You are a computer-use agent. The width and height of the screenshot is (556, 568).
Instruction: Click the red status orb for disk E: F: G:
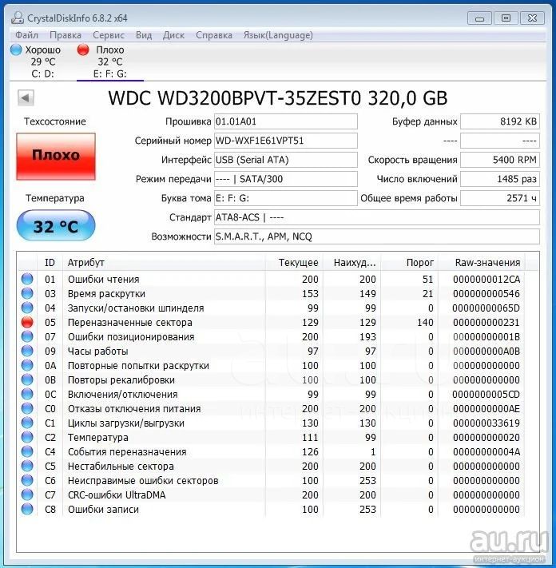[x=83, y=50]
